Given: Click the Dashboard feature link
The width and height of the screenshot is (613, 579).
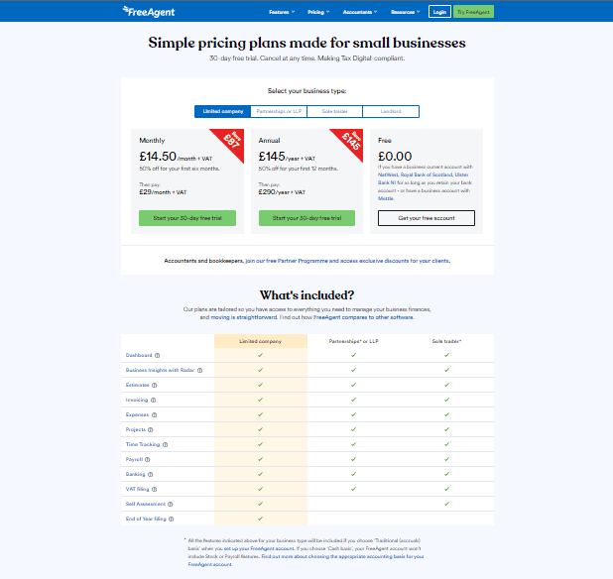Looking at the screenshot, I should 139,355.
